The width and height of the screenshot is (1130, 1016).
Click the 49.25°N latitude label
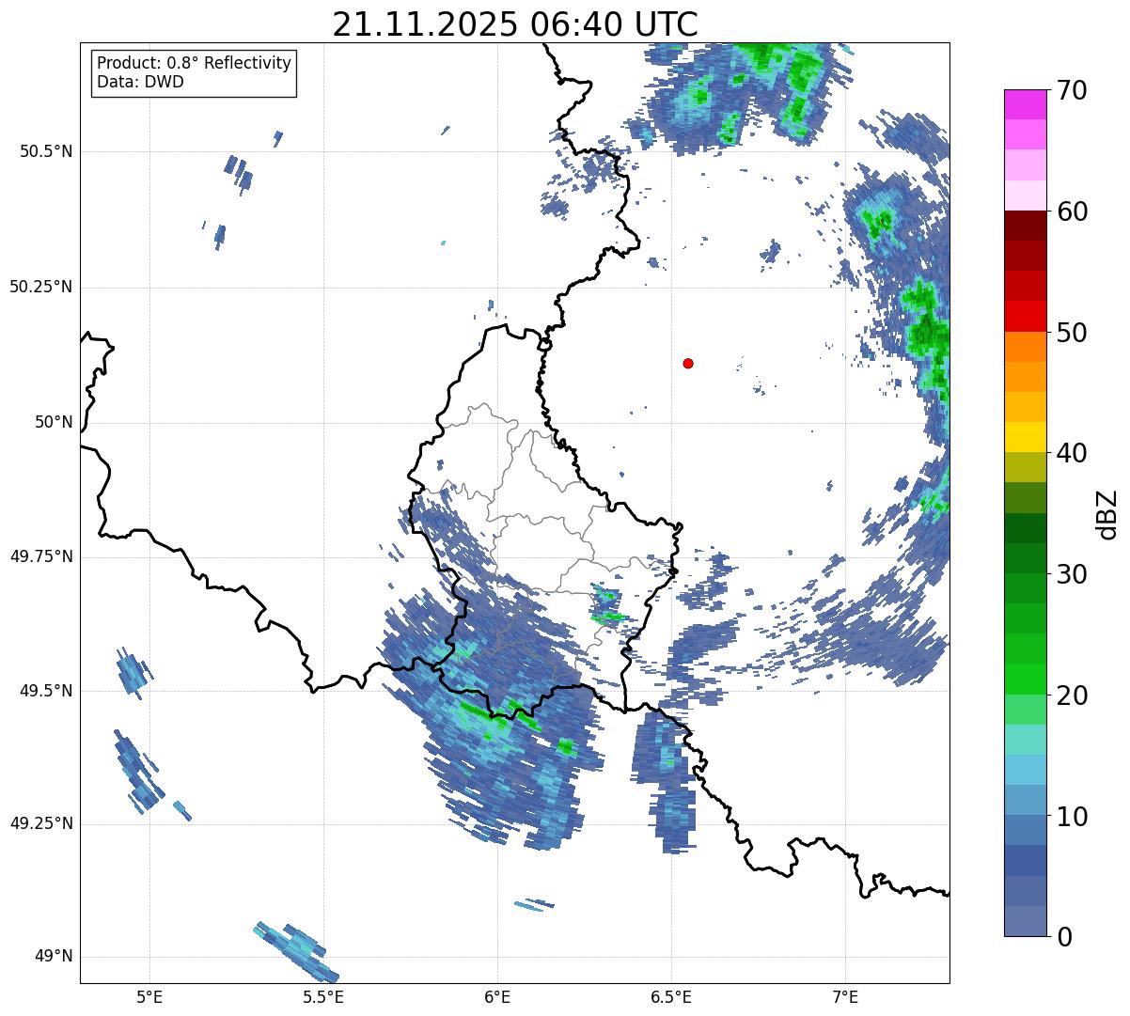click(40, 823)
